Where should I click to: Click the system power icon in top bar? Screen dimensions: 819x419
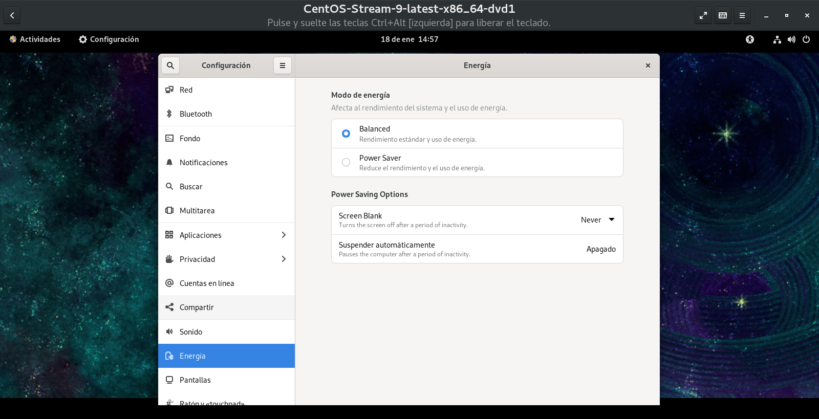click(x=806, y=39)
